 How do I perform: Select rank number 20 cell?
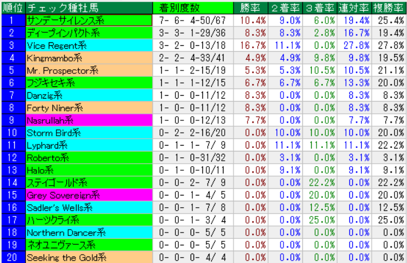[14, 257]
